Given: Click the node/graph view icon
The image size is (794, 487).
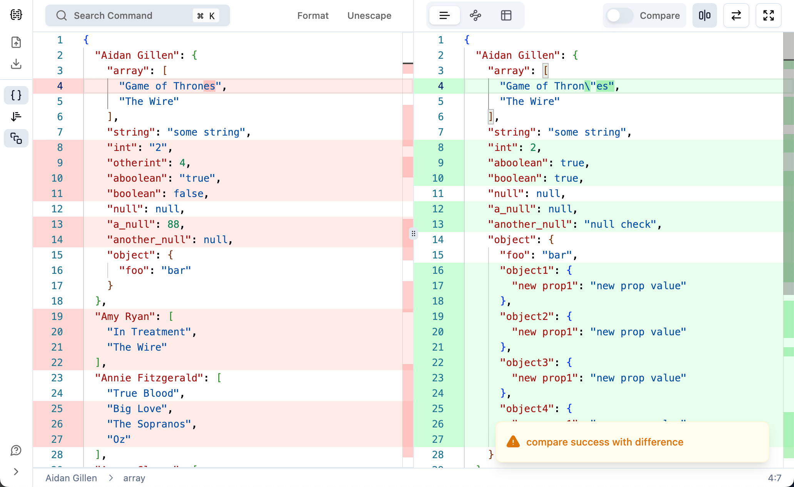Looking at the screenshot, I should click(475, 15).
